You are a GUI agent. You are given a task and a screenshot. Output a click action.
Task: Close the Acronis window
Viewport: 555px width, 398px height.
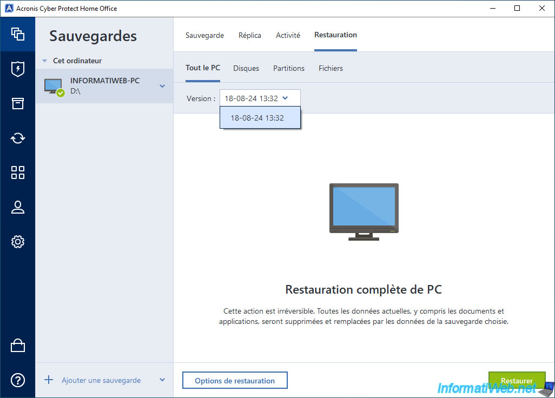[542, 8]
